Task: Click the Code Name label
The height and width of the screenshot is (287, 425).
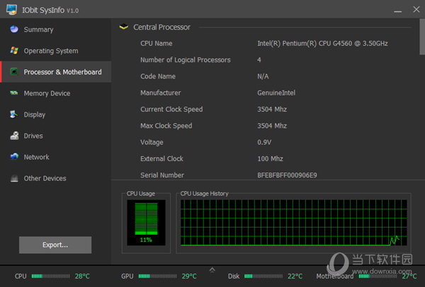Action: [x=158, y=76]
